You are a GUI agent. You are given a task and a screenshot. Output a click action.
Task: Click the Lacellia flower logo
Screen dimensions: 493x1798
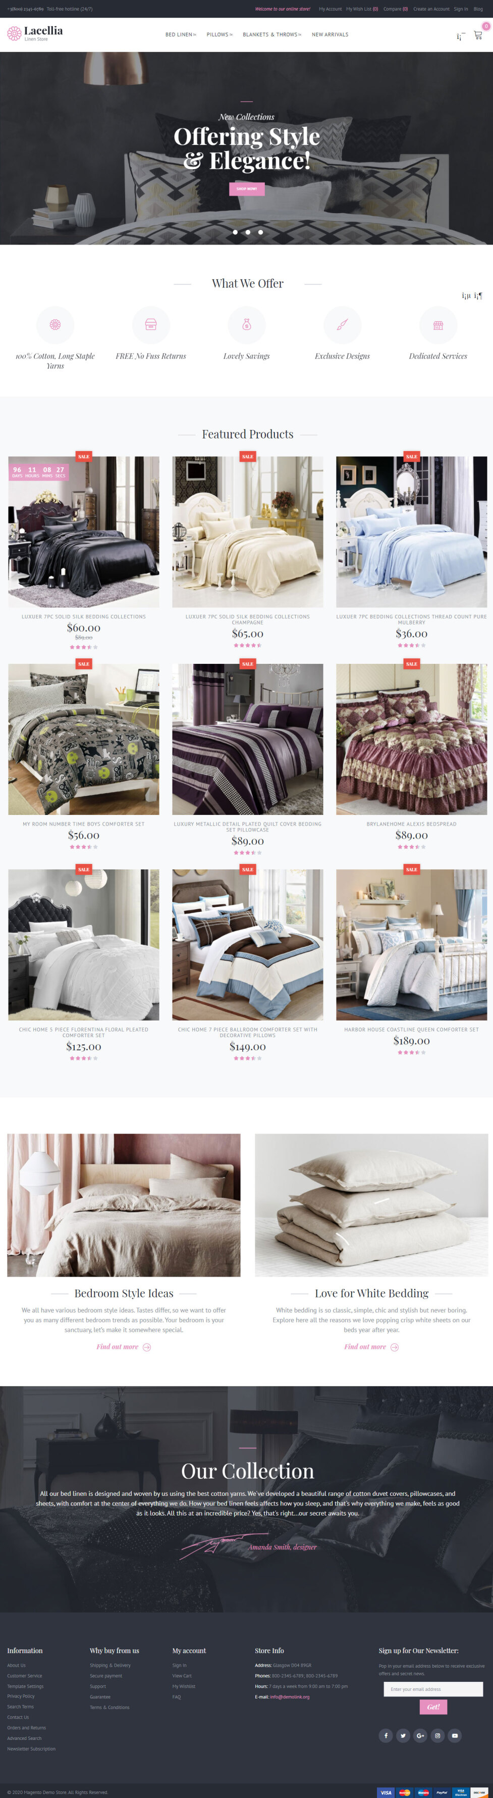14,33
